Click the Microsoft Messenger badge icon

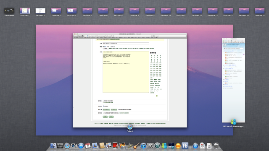(x=233, y=122)
